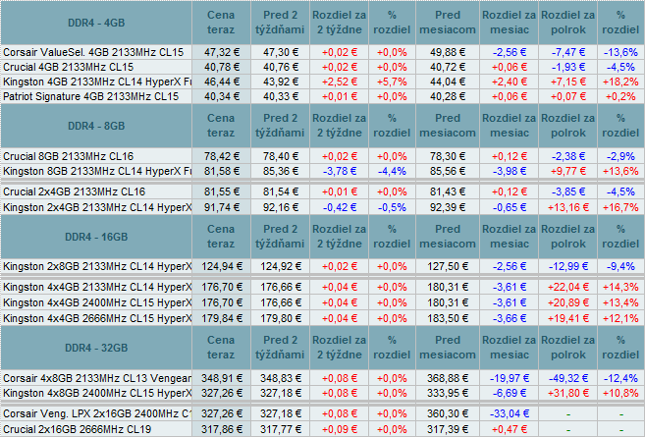
Task: Click the Kingston 4x4GB 2400MHz CL15 HyperX name
Action: click(97, 302)
